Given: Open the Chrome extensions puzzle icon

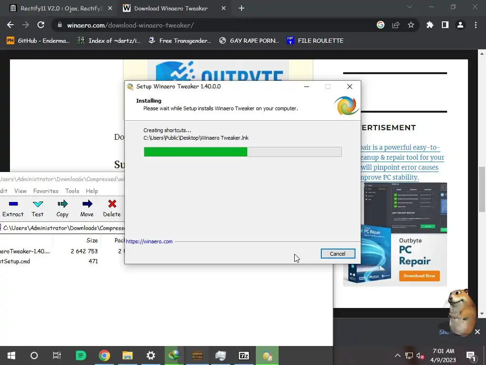Looking at the screenshot, I should [x=430, y=25].
